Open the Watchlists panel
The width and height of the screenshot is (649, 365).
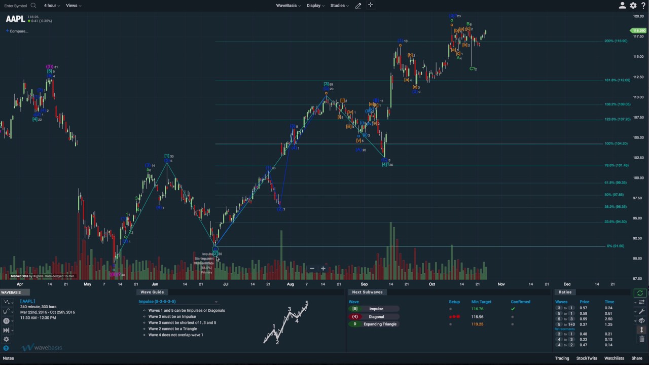coord(614,358)
